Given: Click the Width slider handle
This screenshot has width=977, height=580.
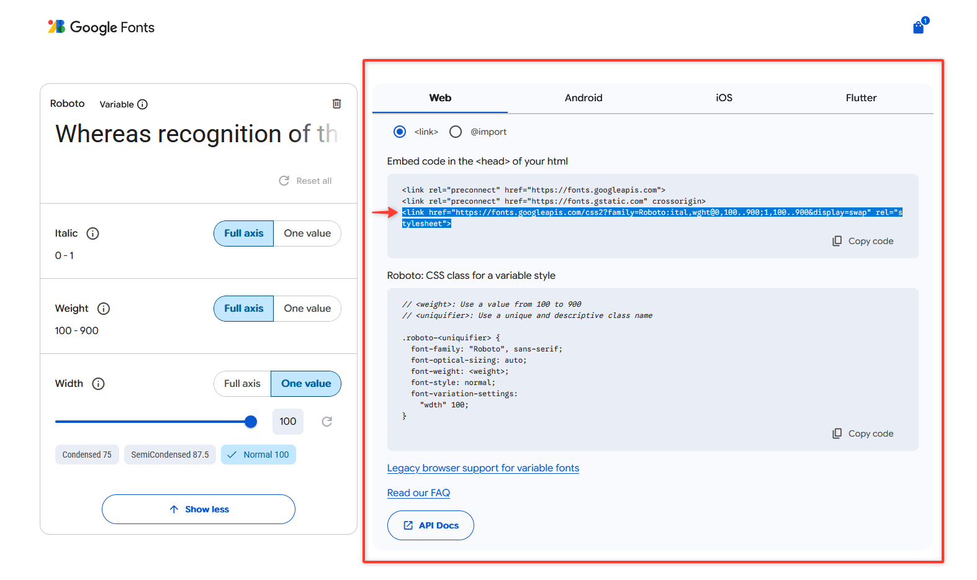Looking at the screenshot, I should click(251, 422).
